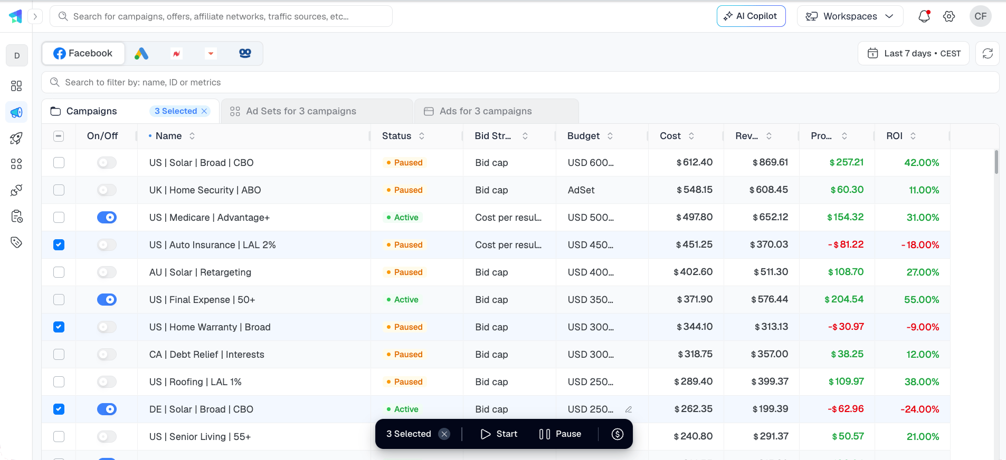Open the Ad Sets for 3 campaigns tab
The image size is (1006, 460).
tap(317, 111)
